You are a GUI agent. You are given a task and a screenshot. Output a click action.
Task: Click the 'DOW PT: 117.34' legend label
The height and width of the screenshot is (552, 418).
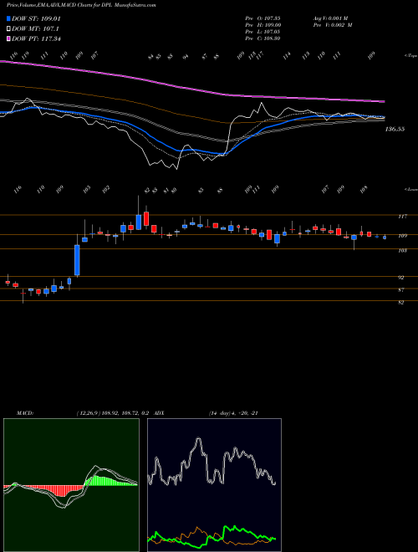pyautogui.click(x=36, y=38)
